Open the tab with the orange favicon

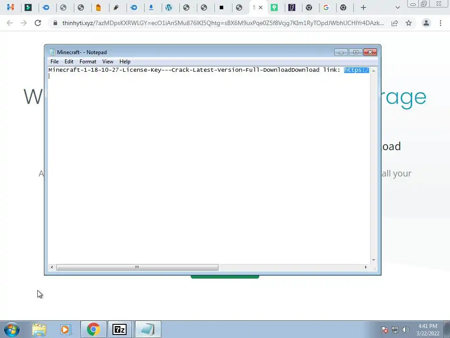(98, 7)
